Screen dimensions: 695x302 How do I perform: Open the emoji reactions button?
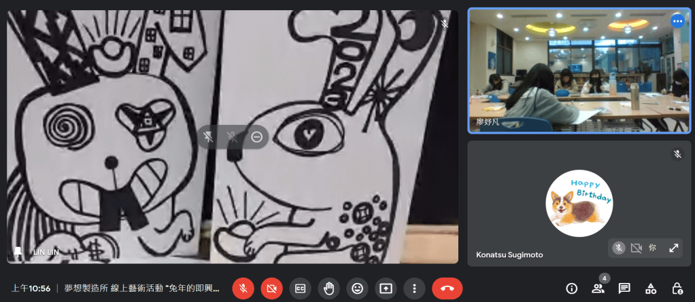coord(357,288)
